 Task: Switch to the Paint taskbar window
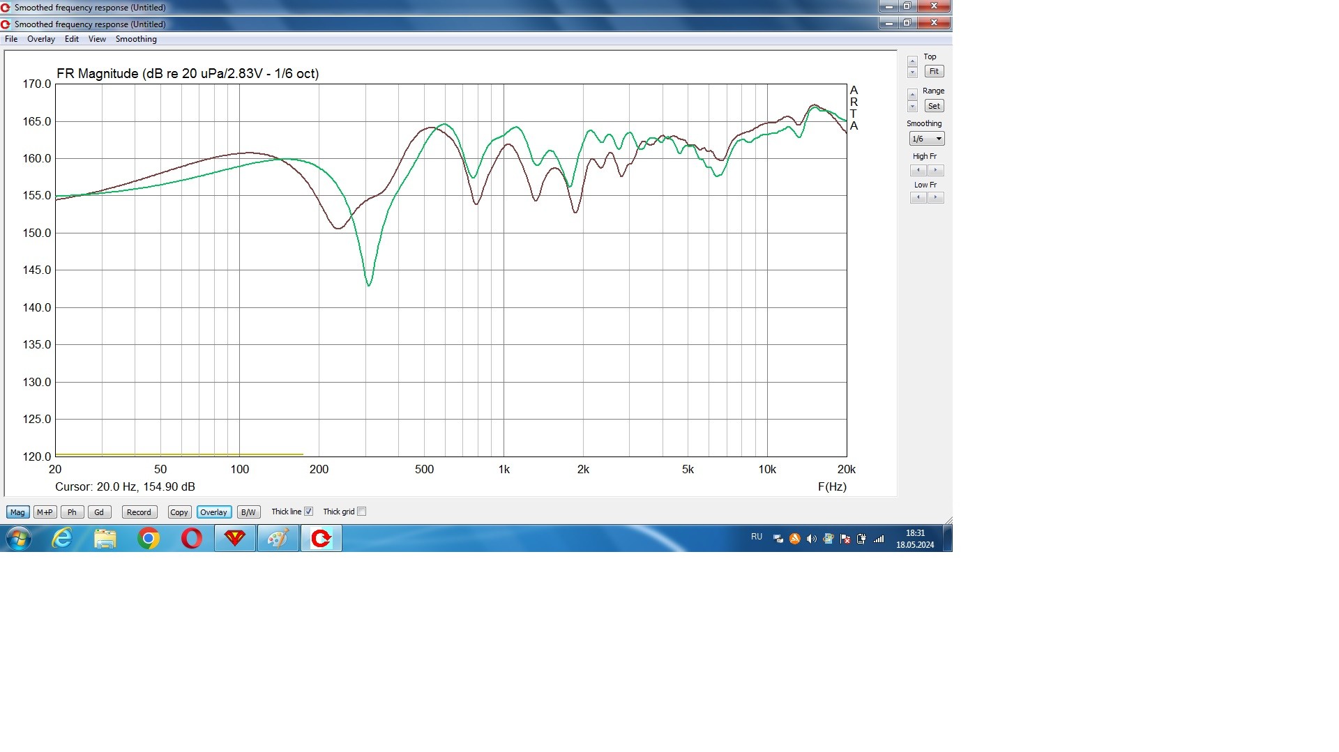click(x=278, y=539)
